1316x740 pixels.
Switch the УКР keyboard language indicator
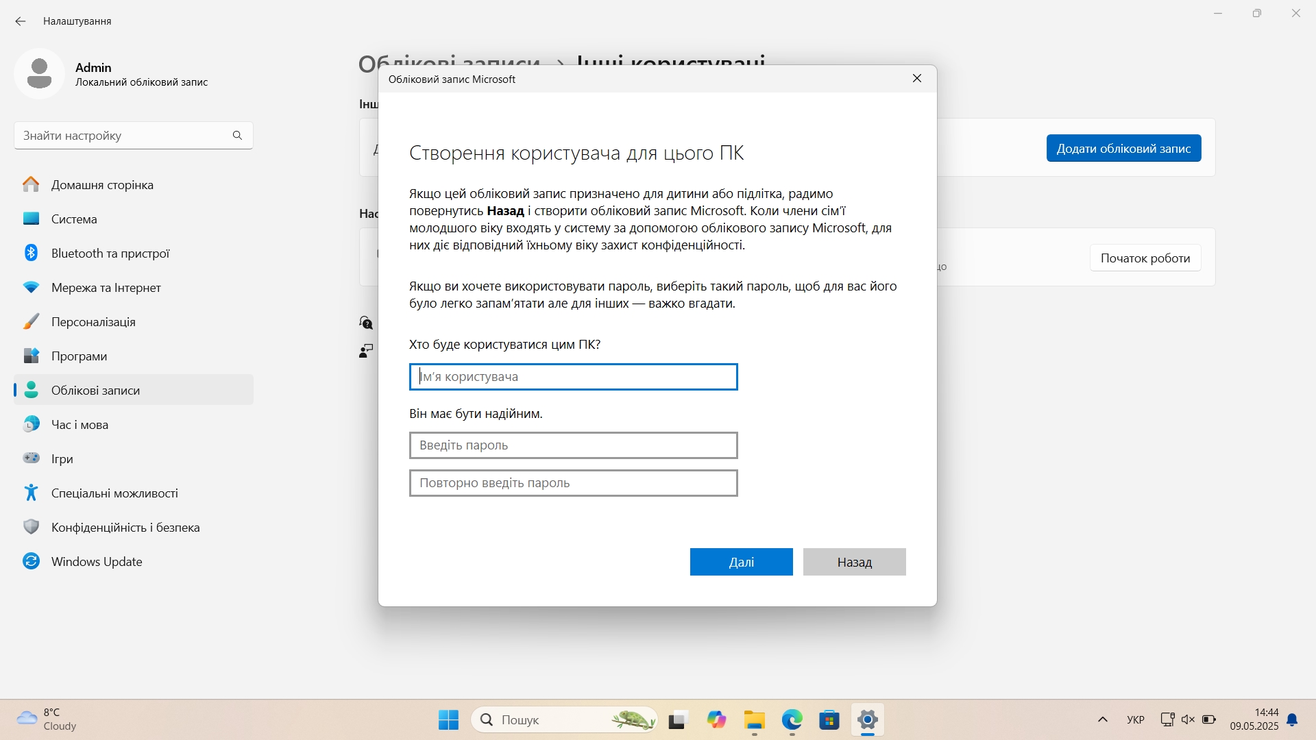click(x=1135, y=720)
